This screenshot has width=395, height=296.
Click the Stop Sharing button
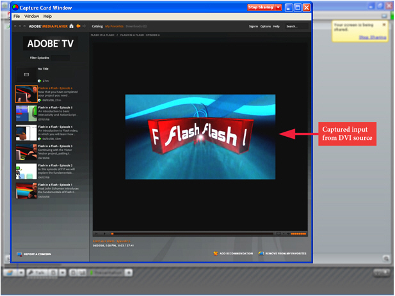click(261, 7)
